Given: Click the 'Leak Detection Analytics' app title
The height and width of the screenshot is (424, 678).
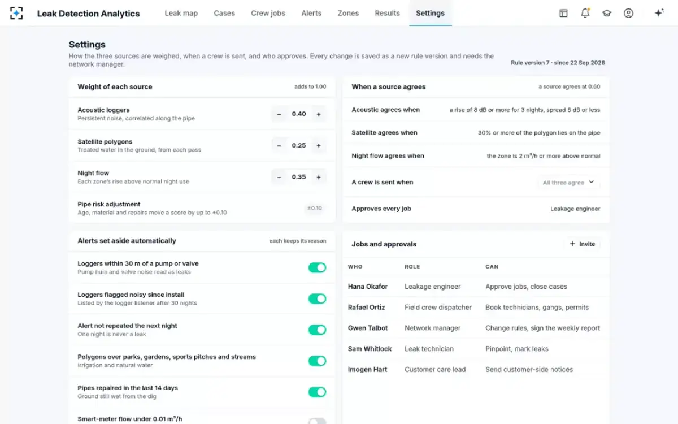Looking at the screenshot, I should (88, 13).
